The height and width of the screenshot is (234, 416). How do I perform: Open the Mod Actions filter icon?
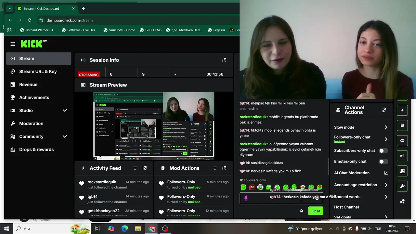214,168
